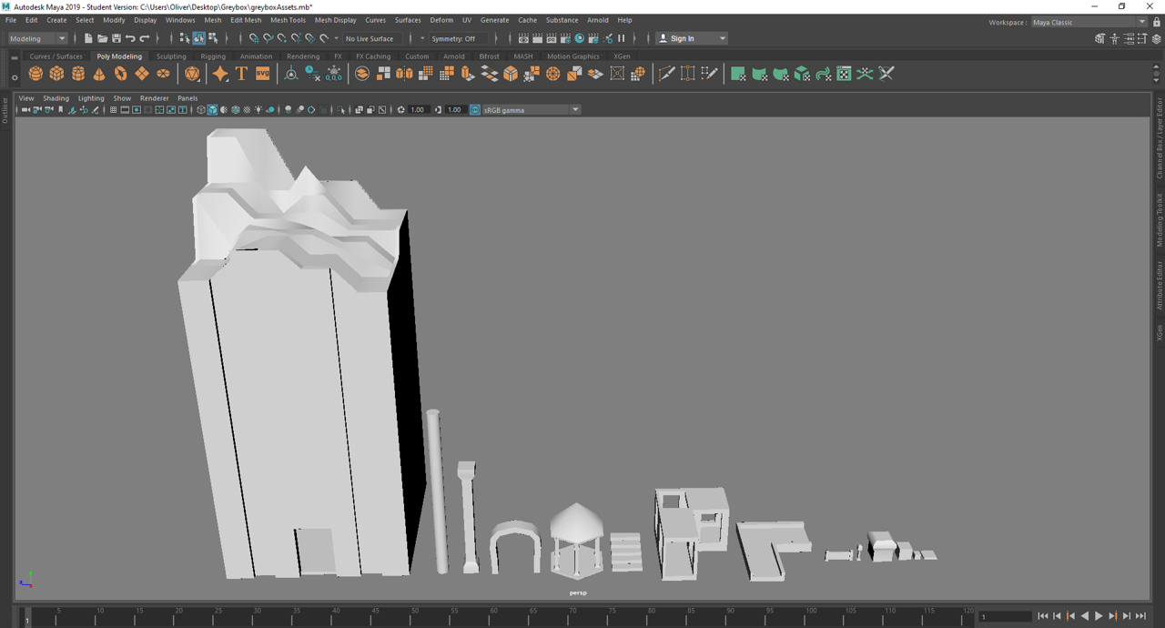Create a polygon cone from the shelf

(99, 74)
